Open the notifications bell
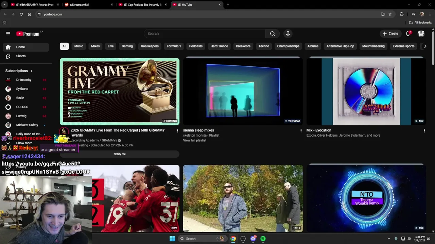Viewport: 435px width, 244px height. (408, 34)
